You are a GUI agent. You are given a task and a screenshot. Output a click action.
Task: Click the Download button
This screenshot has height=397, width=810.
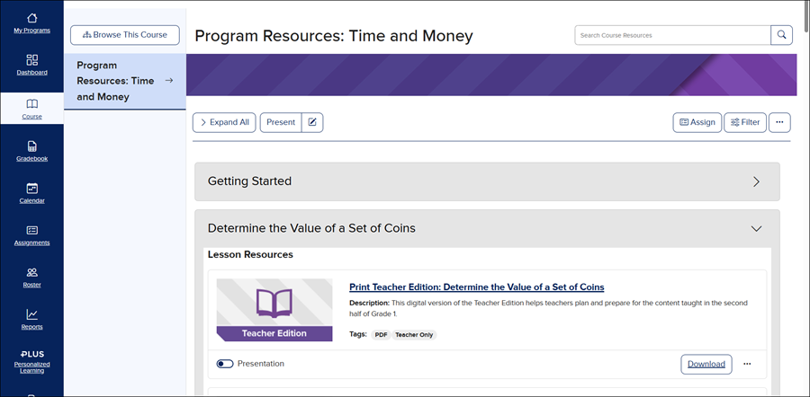pos(706,364)
